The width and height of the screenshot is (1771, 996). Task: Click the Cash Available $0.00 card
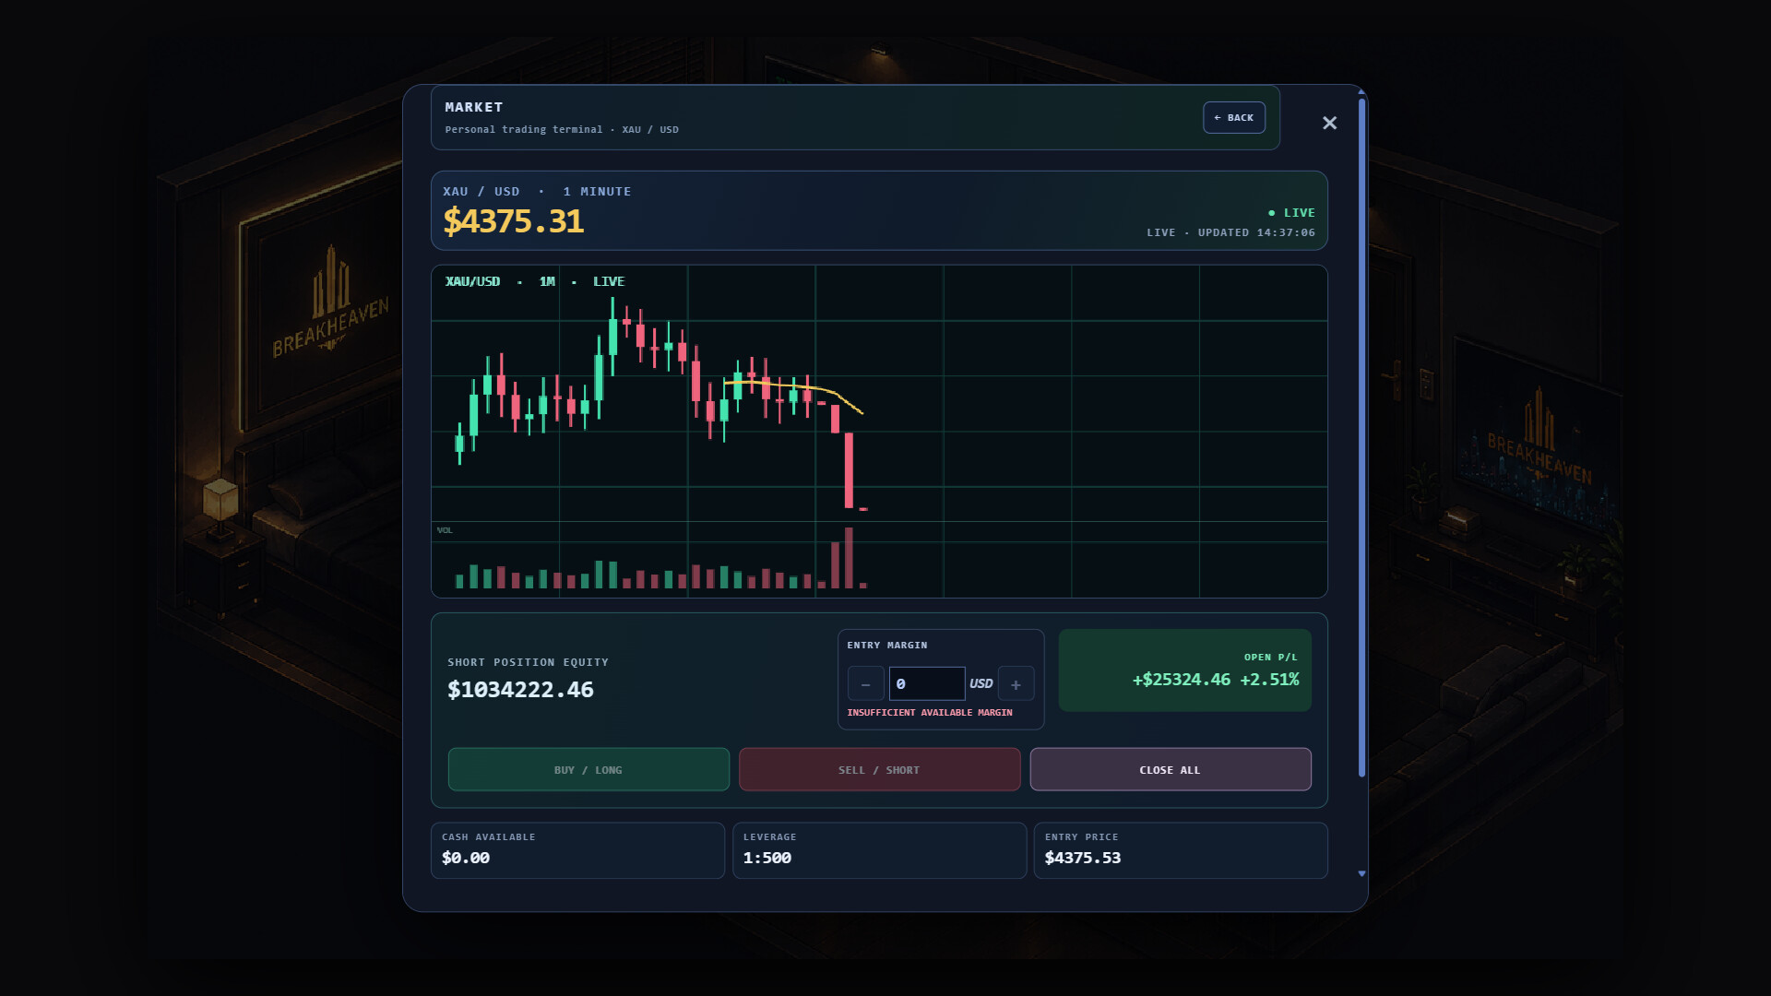pyautogui.click(x=577, y=850)
